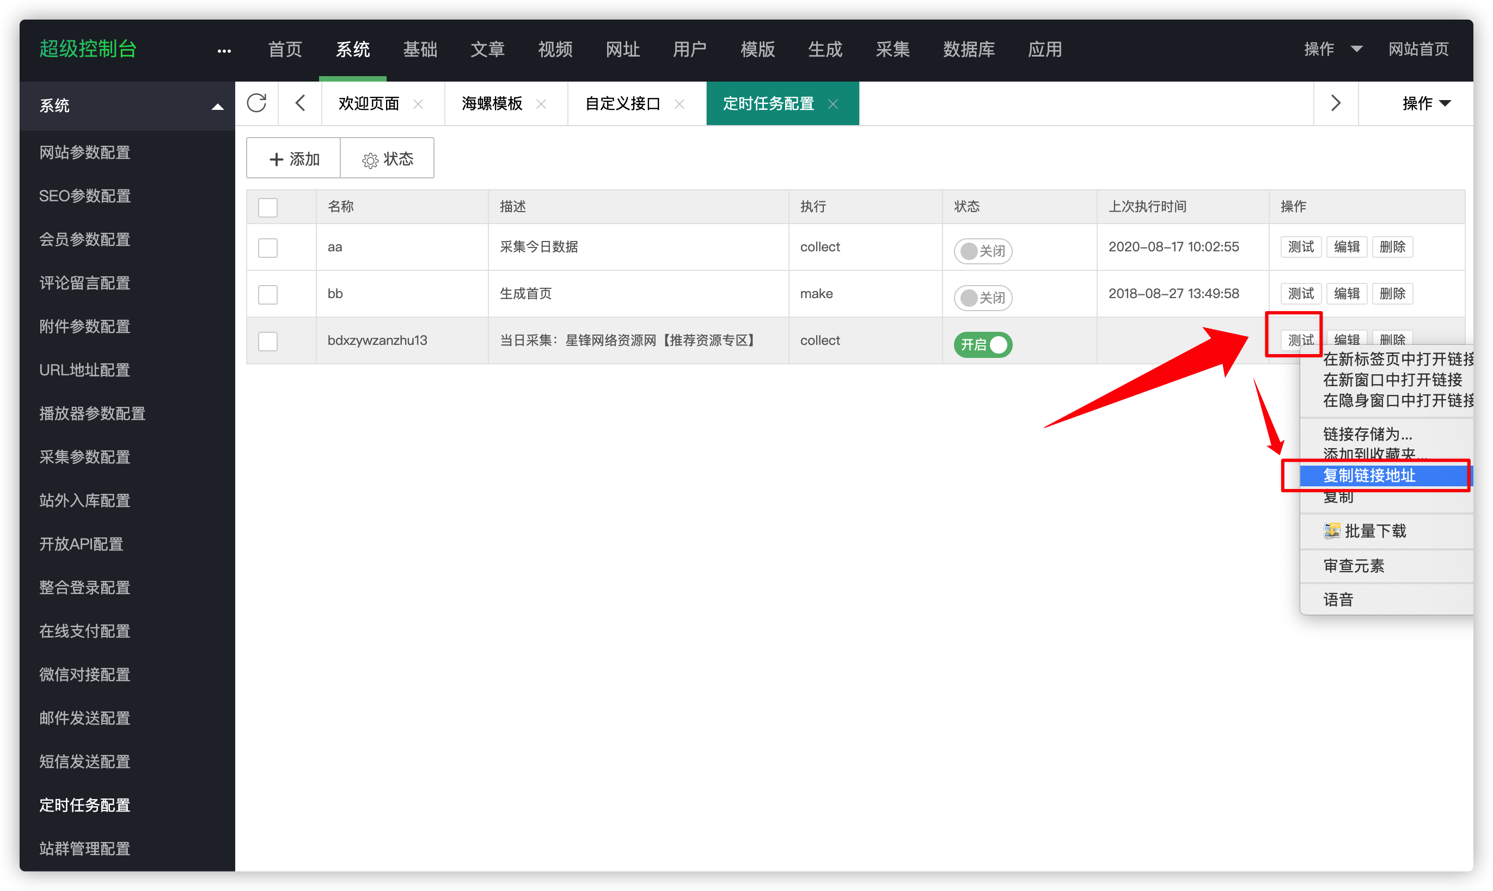Close the 自定义接口 tab
This screenshot has height=891, width=1493.
click(680, 104)
